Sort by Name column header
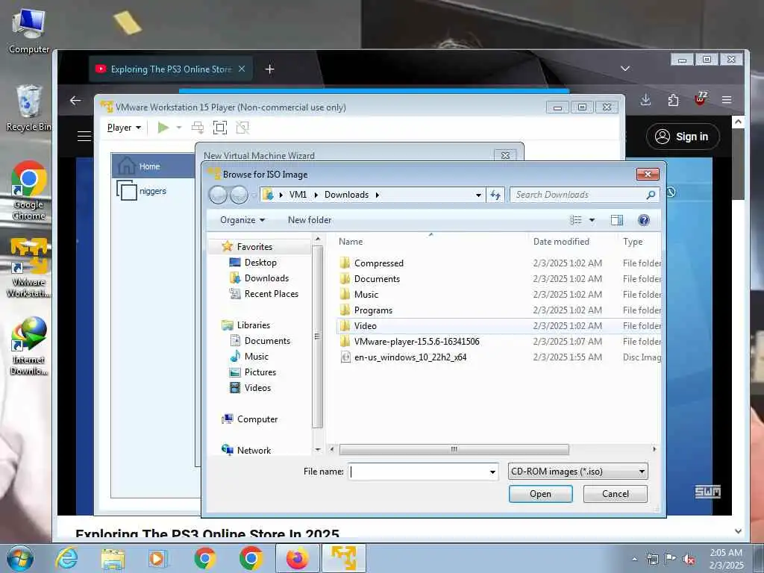Screen dimensions: 764x573 coord(351,242)
